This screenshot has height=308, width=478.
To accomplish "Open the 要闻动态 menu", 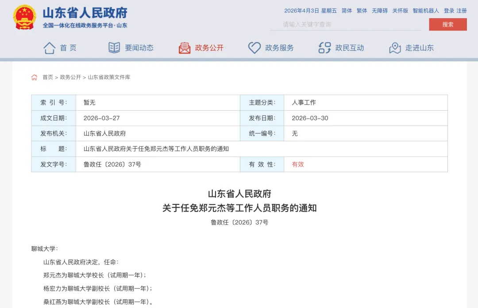I will [x=139, y=48].
